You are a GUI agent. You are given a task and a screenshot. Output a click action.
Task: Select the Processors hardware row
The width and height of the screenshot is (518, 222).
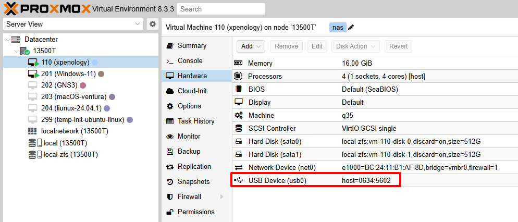click(375, 76)
